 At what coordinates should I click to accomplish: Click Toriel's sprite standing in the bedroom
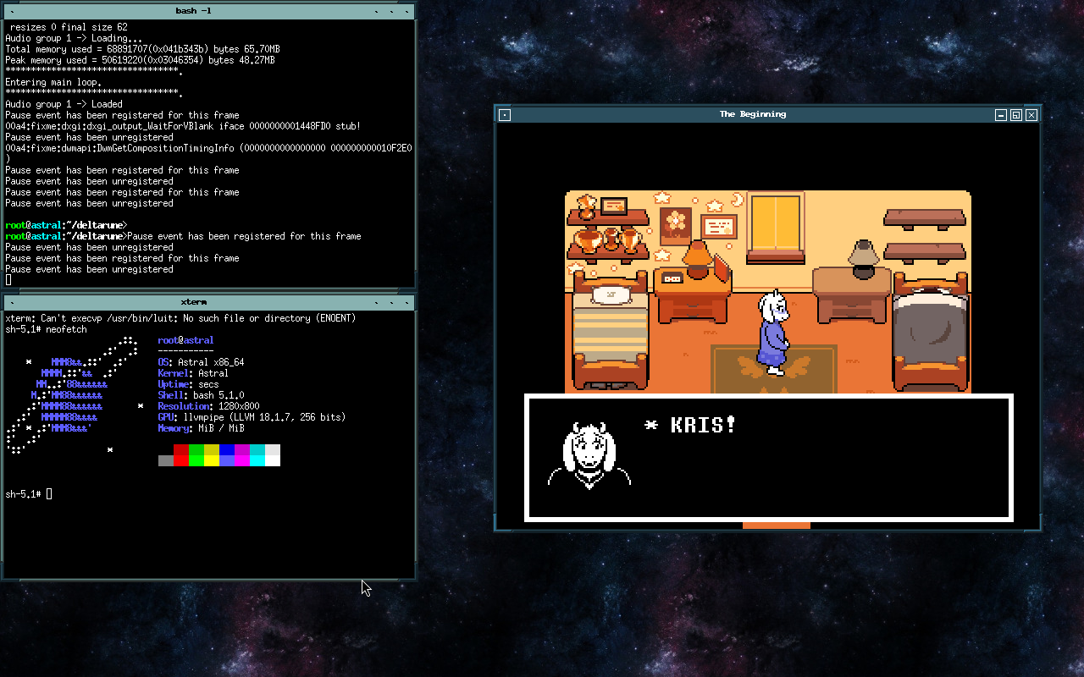775,338
